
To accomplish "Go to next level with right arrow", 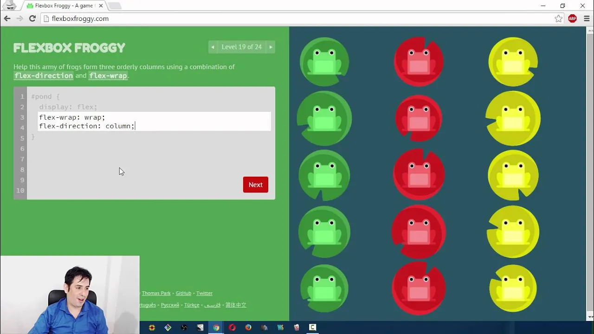I will pyautogui.click(x=271, y=47).
